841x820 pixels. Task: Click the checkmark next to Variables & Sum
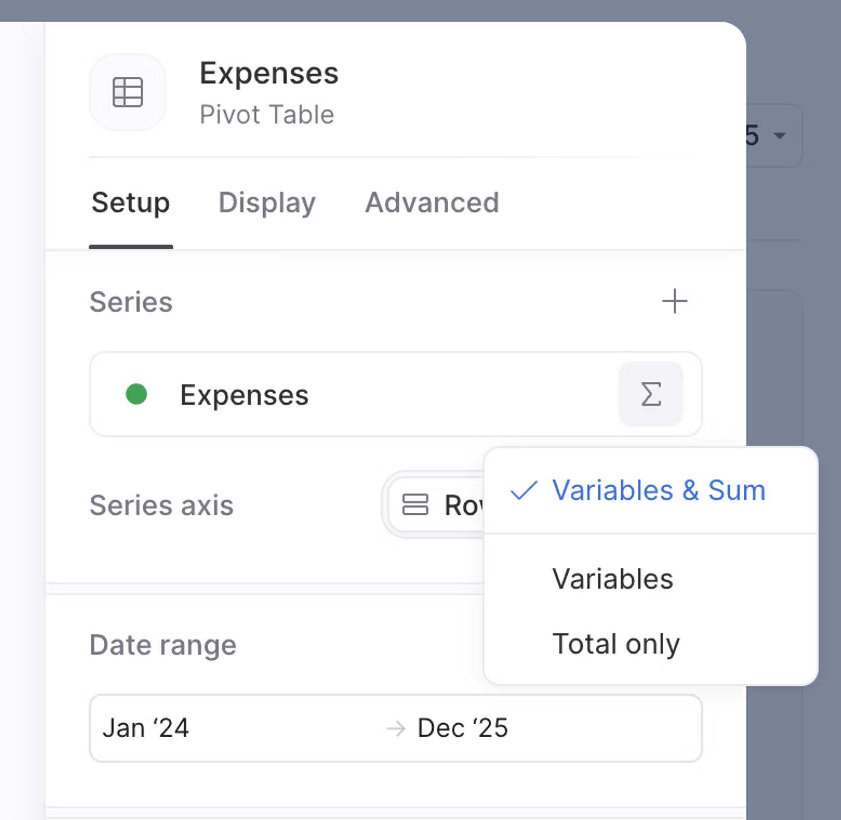[x=524, y=490]
